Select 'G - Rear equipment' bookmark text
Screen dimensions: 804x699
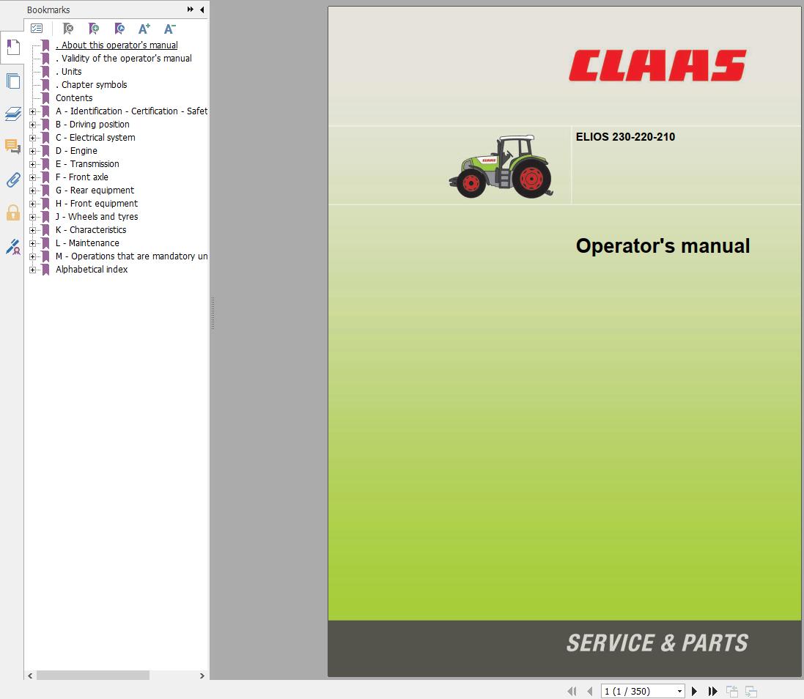pyautogui.click(x=95, y=191)
